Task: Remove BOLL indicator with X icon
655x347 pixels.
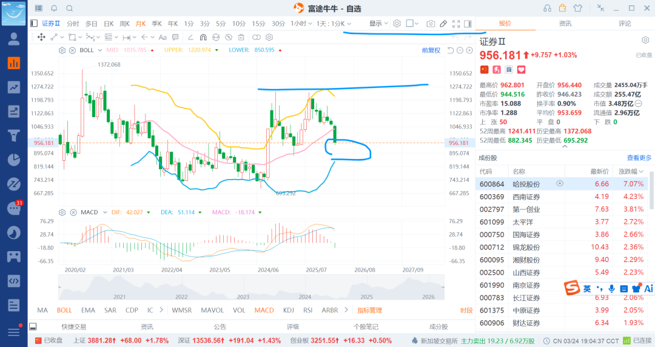Action: point(72,50)
